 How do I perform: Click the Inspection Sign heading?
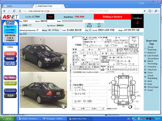coord(152,42)
